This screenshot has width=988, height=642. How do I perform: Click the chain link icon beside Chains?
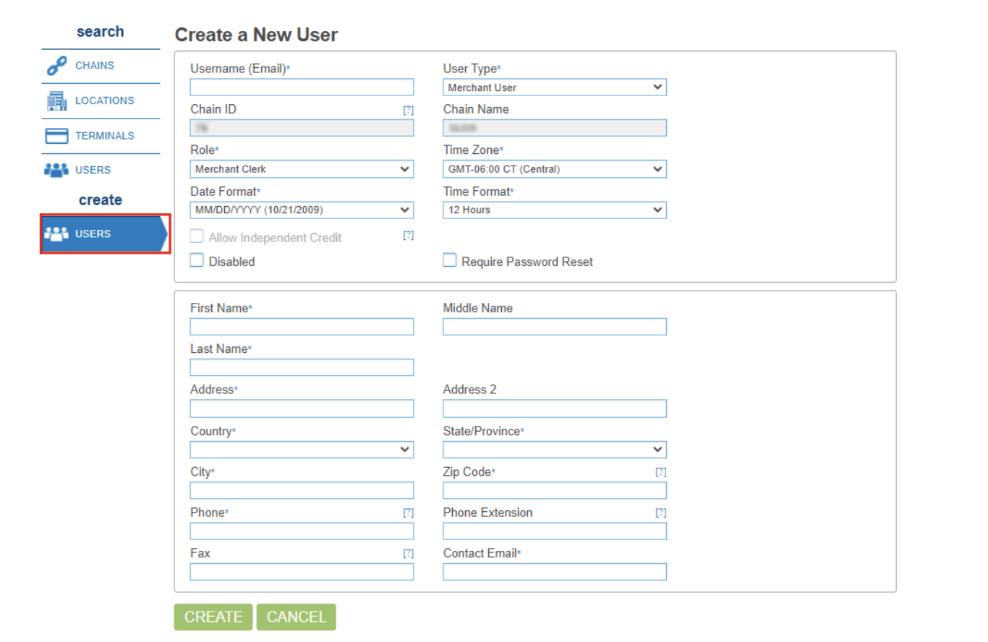point(56,67)
